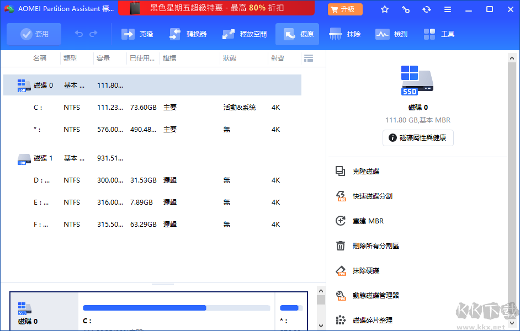Click the right panel scrollbar up arrow
Image resolution: width=520 pixels, height=331 pixels.
pyautogui.click(x=512, y=58)
